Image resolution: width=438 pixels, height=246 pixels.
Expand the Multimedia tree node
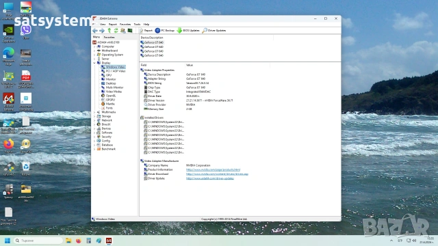coord(94,112)
